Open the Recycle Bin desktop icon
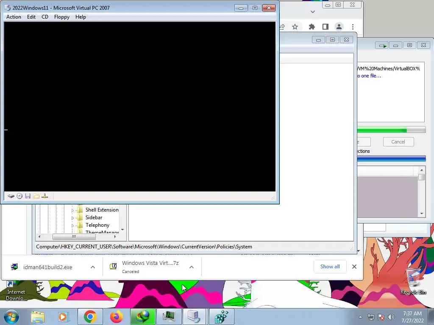 (x=413, y=281)
